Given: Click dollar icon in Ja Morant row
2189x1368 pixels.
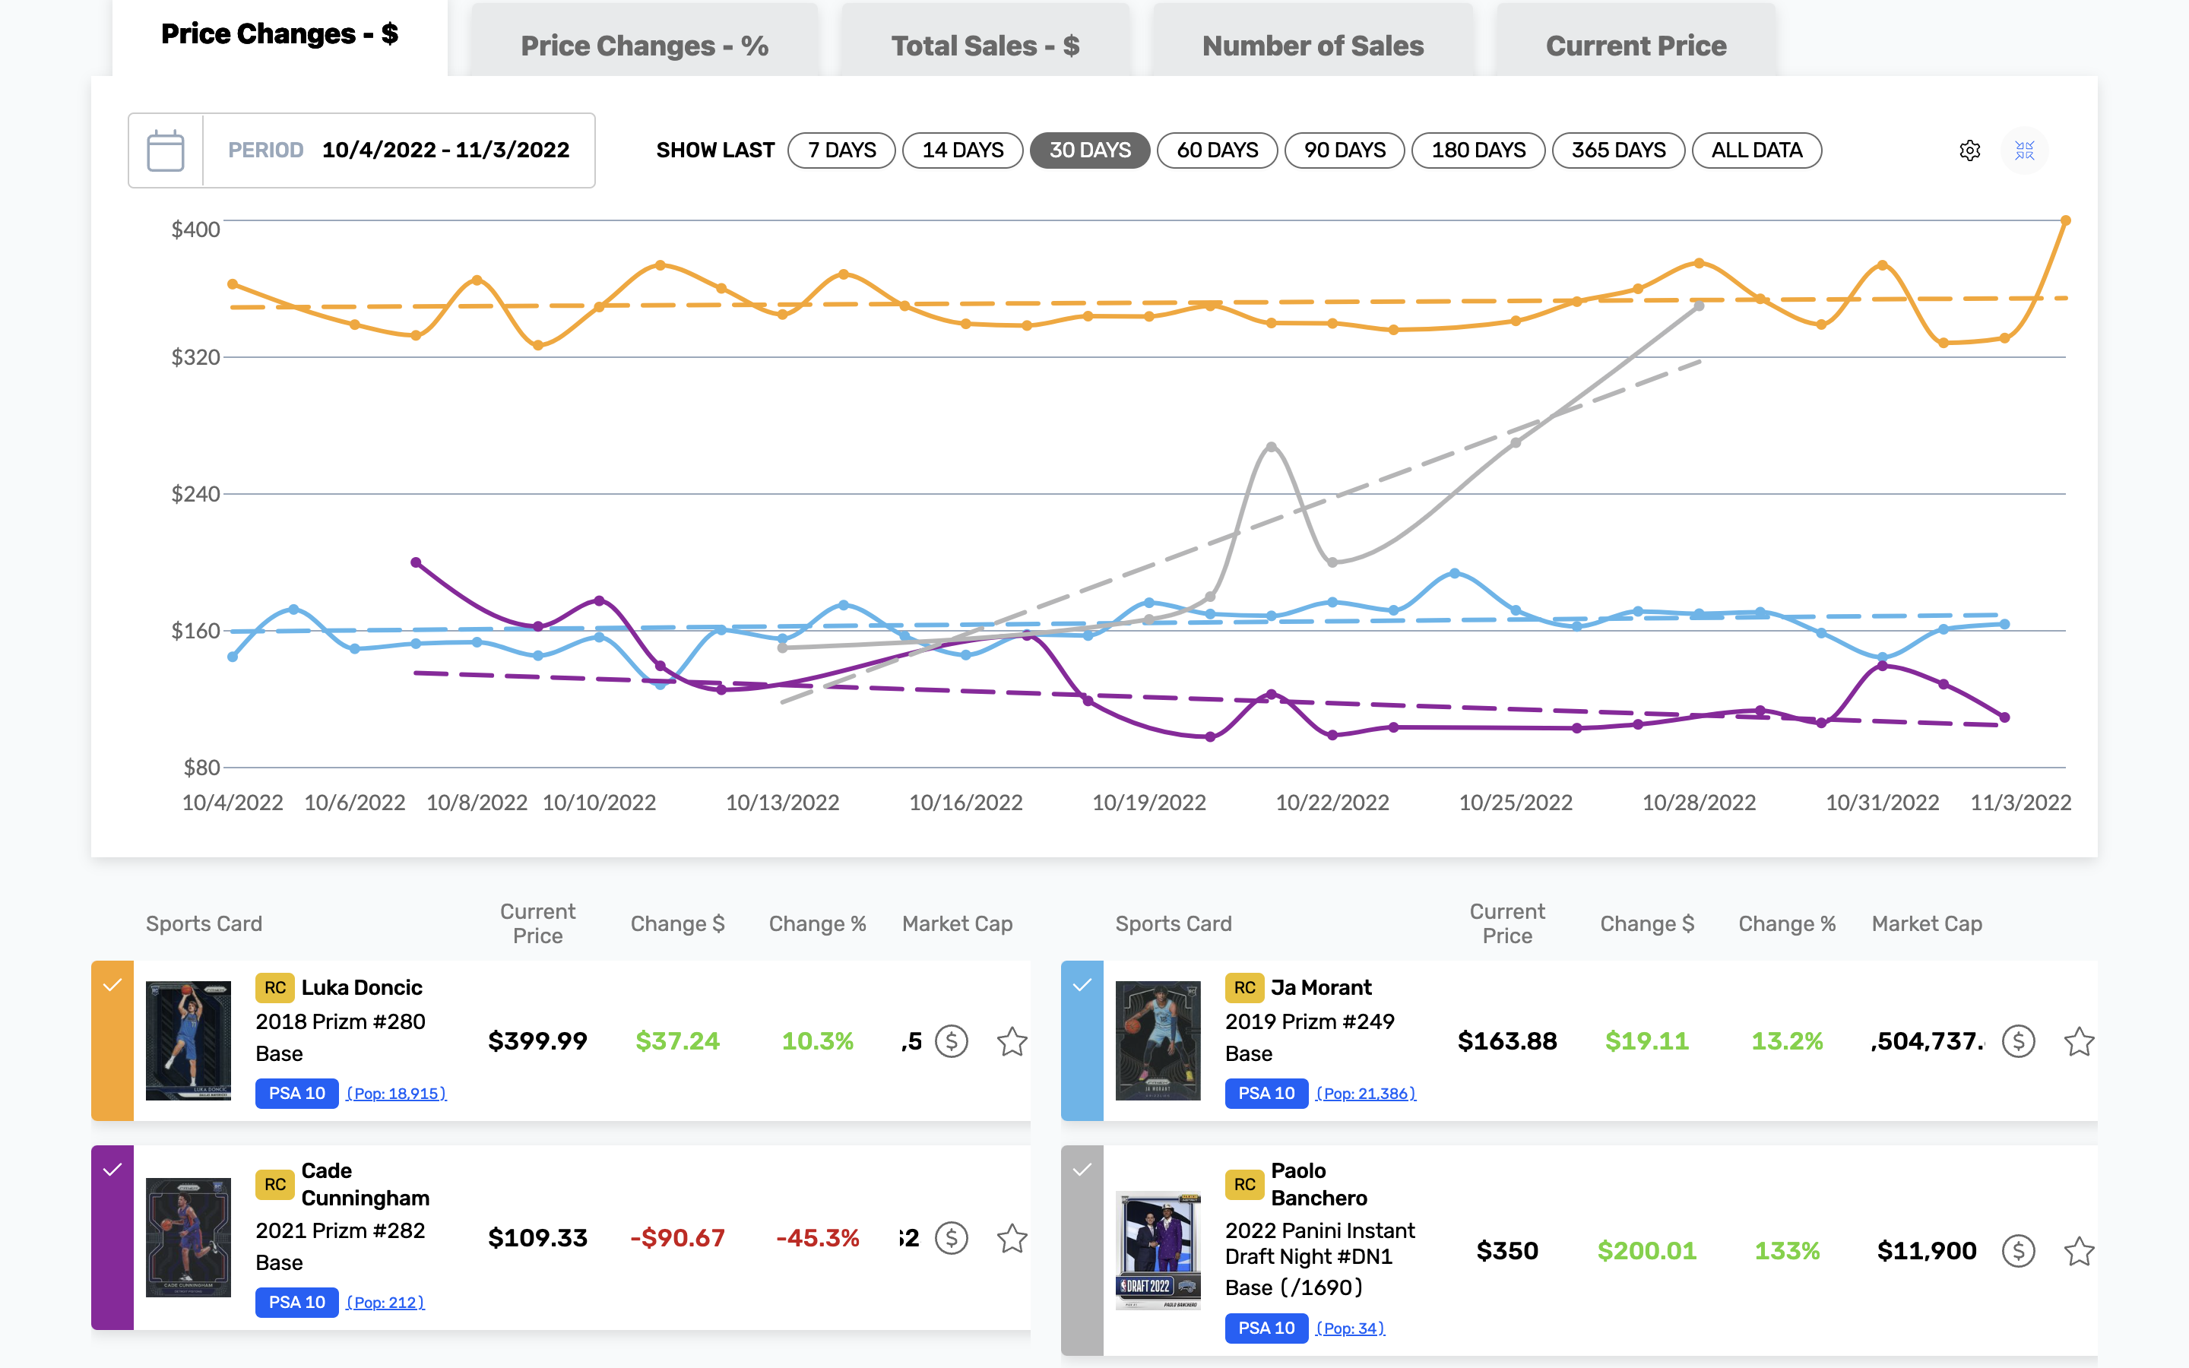Looking at the screenshot, I should (2019, 1041).
